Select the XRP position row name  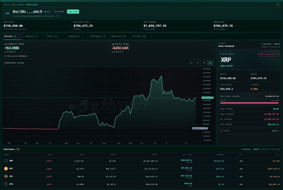coord(11,161)
